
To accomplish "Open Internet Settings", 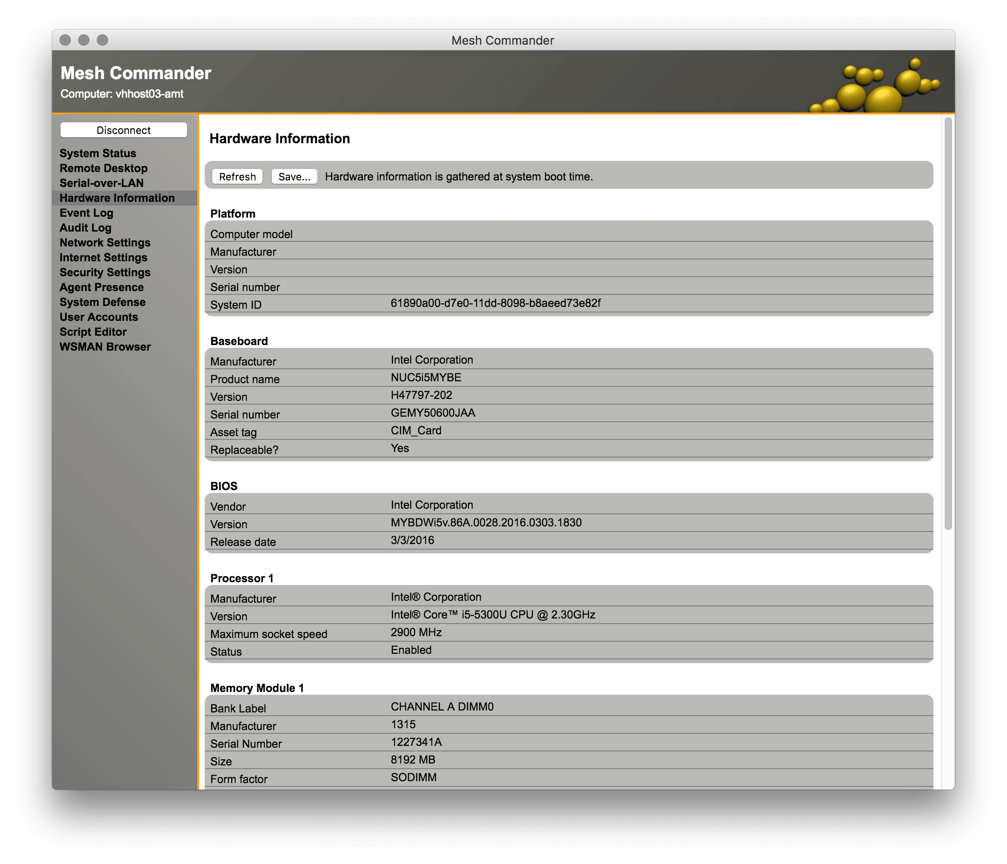I will click(103, 258).
